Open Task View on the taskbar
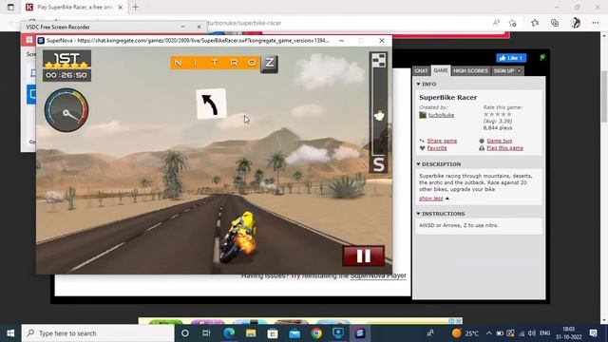The height and width of the screenshot is (342, 608). click(x=206, y=333)
